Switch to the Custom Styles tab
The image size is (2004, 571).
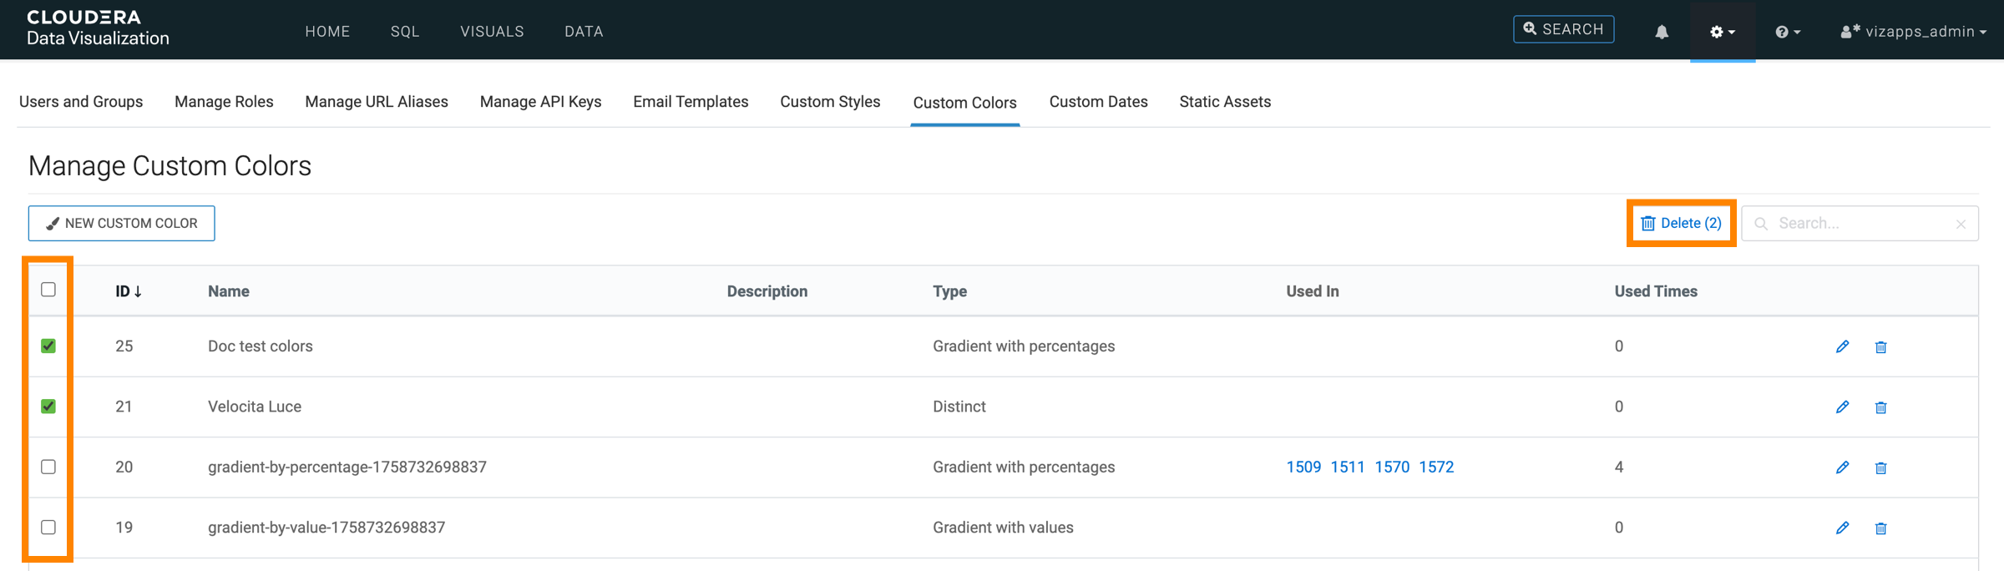point(829,102)
